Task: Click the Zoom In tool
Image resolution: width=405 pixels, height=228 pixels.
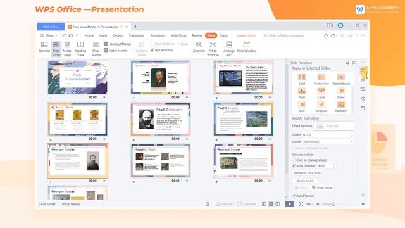Action: point(199,47)
